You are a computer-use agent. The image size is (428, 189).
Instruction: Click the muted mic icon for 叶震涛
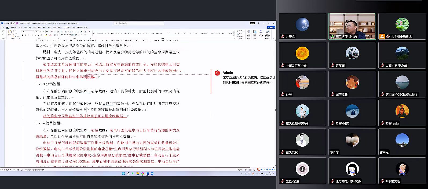283,37
